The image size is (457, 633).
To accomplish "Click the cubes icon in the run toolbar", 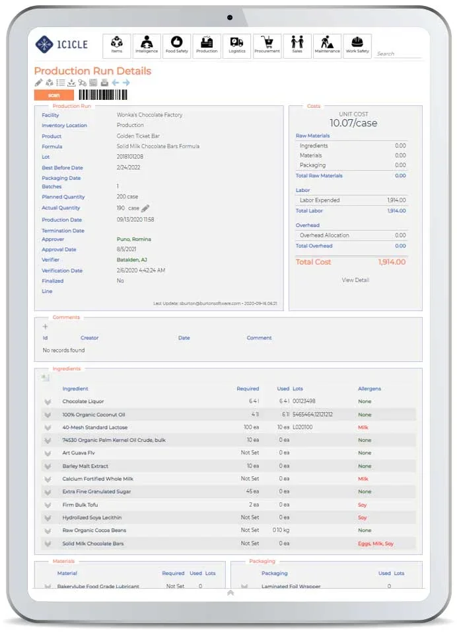I will pos(49,83).
